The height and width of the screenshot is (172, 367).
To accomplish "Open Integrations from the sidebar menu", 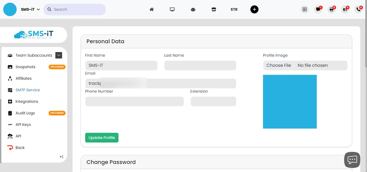I will [x=27, y=101].
